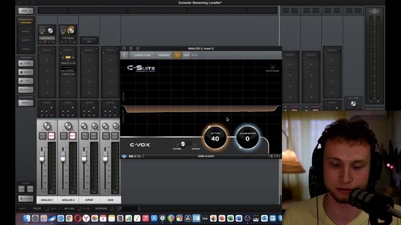Open Finder from the Dock
The image size is (401, 225).
point(27,218)
